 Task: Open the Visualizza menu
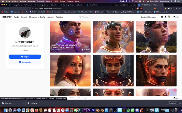coord(31,1)
